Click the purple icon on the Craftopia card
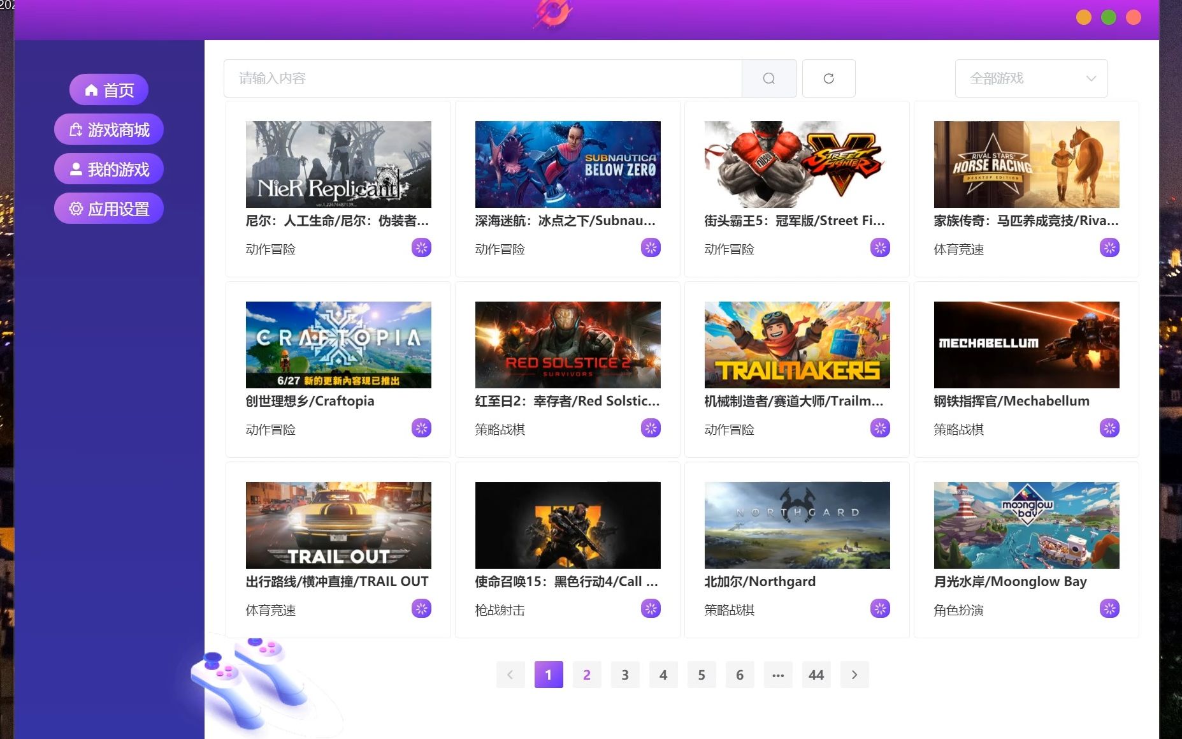The image size is (1182, 739). click(421, 428)
